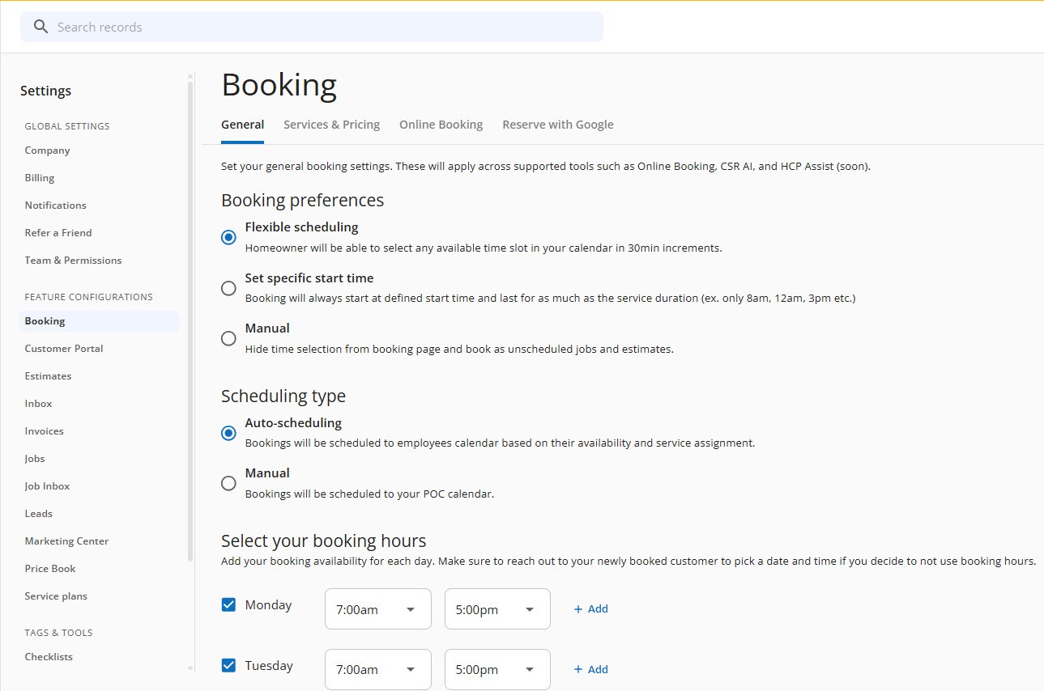
Task: Open Monday end time 5:00pm dropdown
Action: pos(497,608)
